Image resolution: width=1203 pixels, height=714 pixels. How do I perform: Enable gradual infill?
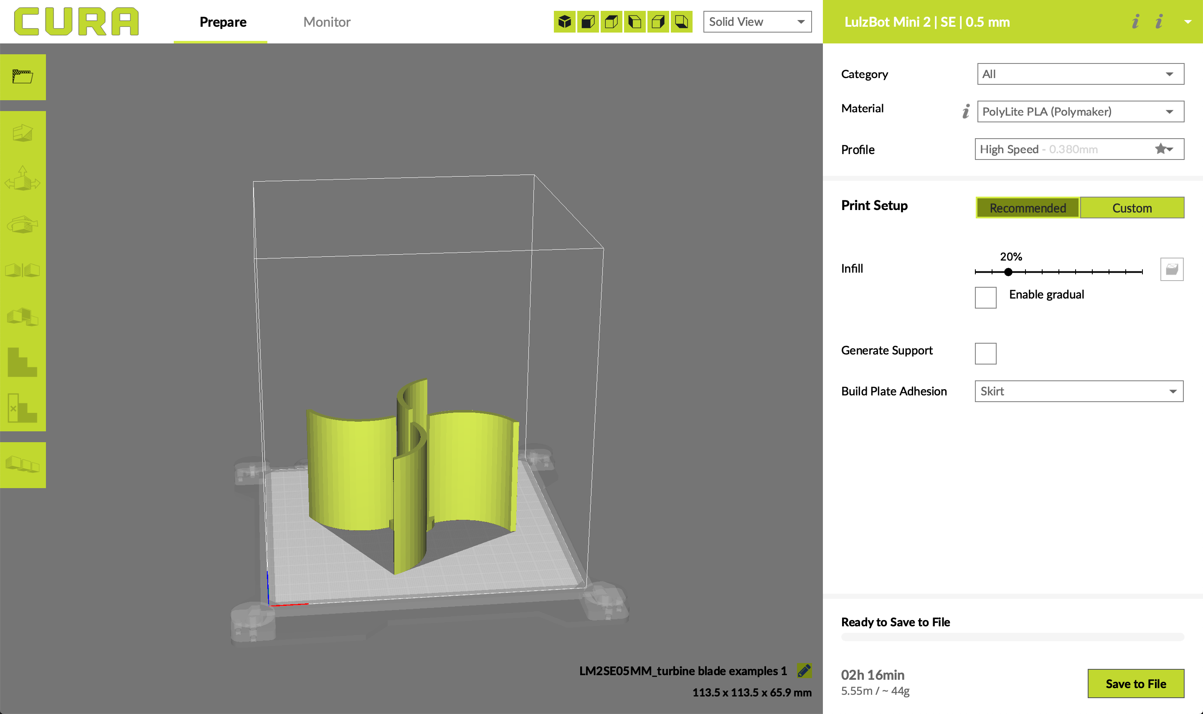pos(985,297)
